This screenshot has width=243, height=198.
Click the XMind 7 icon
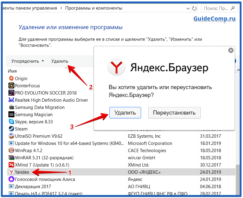point(11,165)
